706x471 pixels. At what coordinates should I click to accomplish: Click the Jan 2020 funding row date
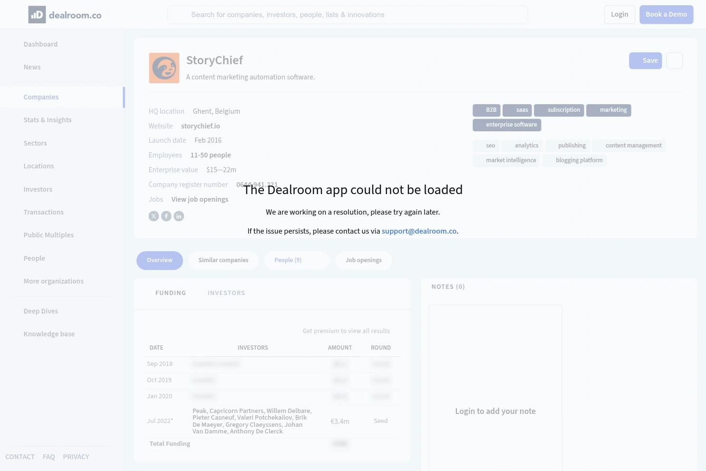pyautogui.click(x=160, y=396)
